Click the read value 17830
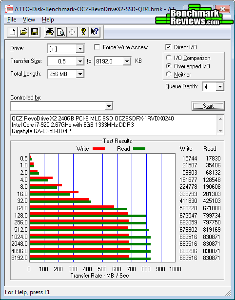The image size is (235, 300). 213,158
